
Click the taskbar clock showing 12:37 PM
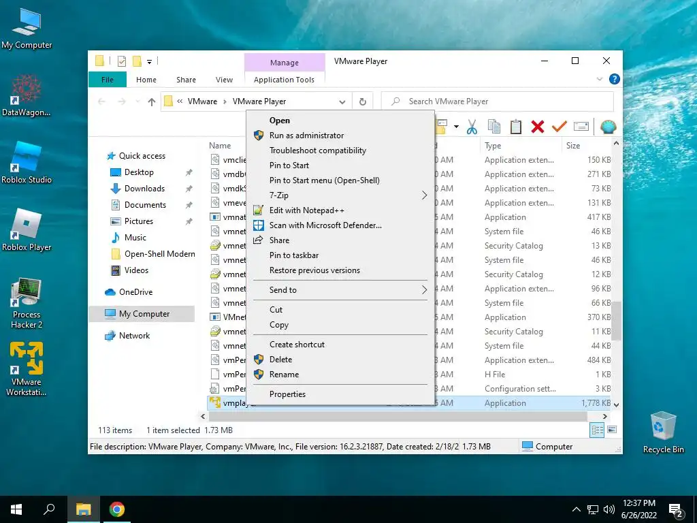(638, 509)
